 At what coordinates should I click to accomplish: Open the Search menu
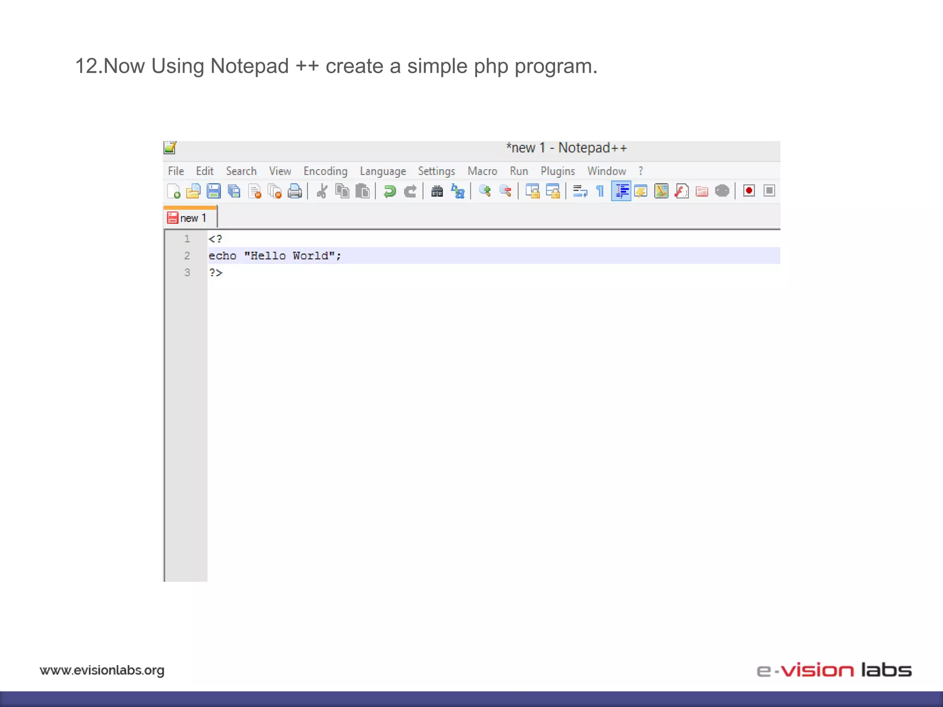(x=241, y=171)
